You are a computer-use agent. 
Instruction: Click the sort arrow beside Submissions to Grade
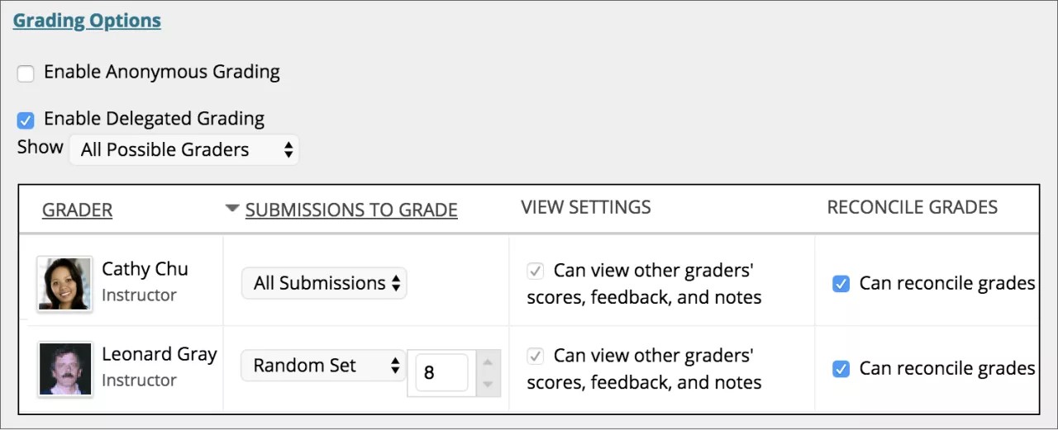tap(232, 209)
